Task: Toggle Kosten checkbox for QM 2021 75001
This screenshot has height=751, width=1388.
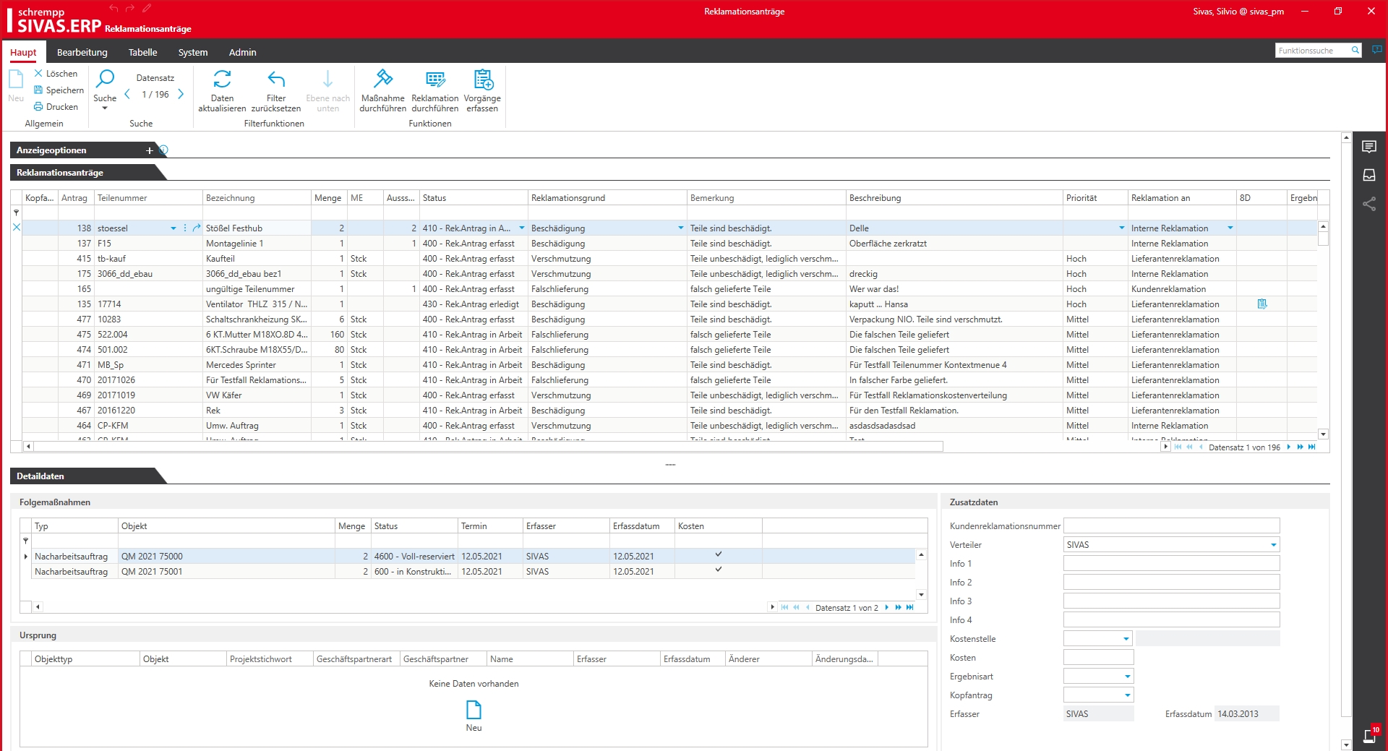Action: coord(719,570)
